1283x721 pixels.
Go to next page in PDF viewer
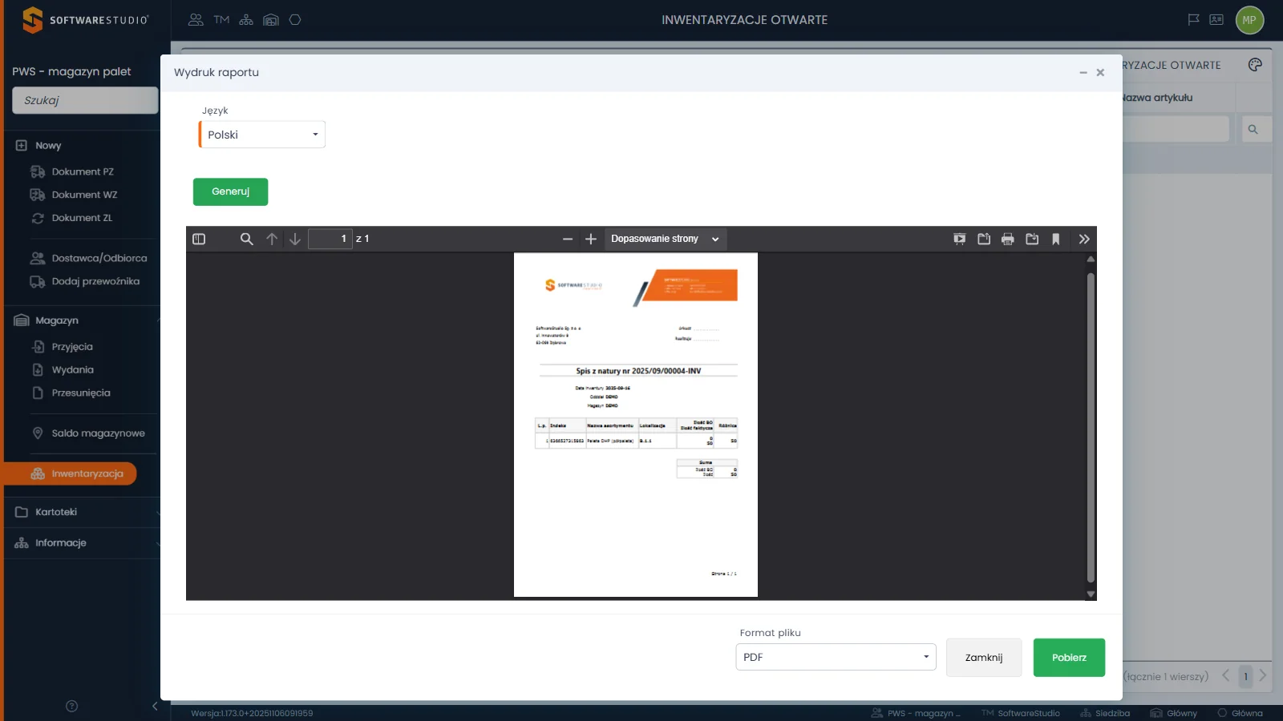tap(295, 239)
